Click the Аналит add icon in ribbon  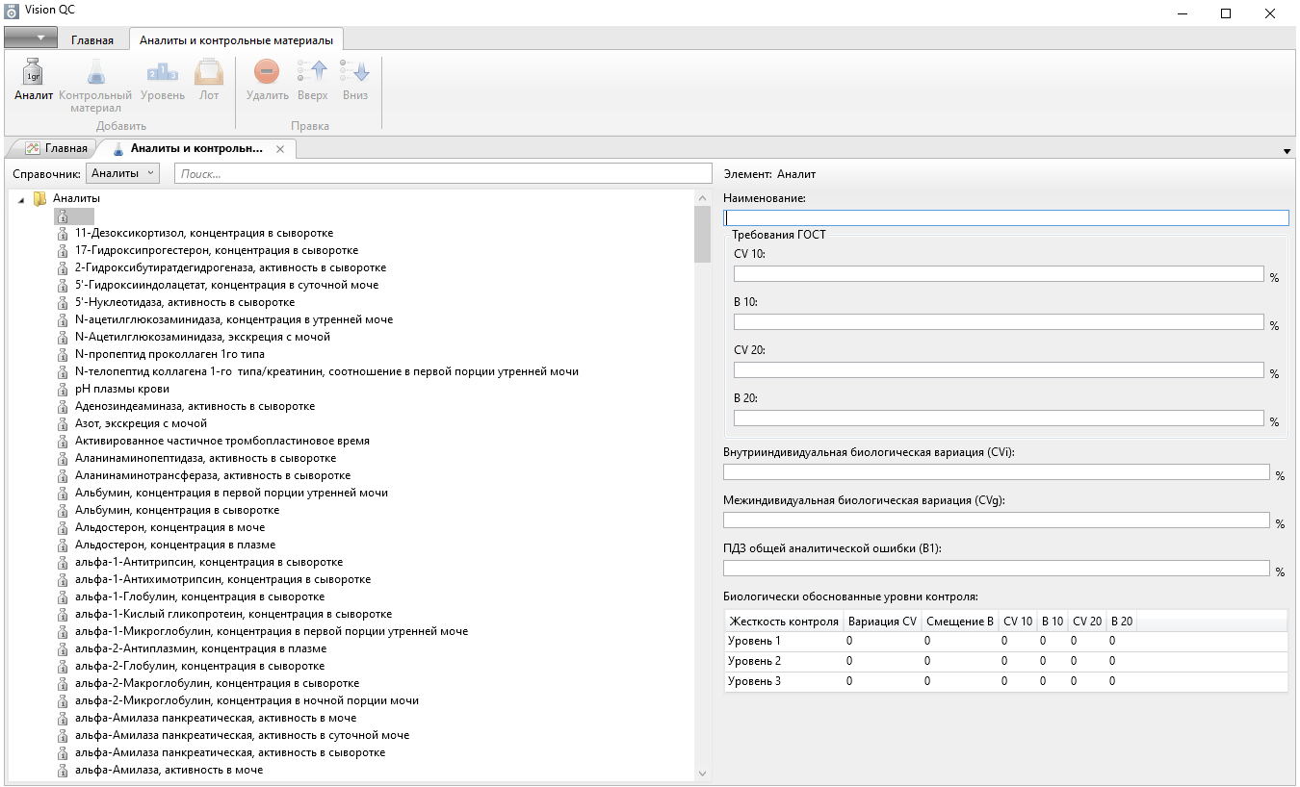click(x=33, y=72)
